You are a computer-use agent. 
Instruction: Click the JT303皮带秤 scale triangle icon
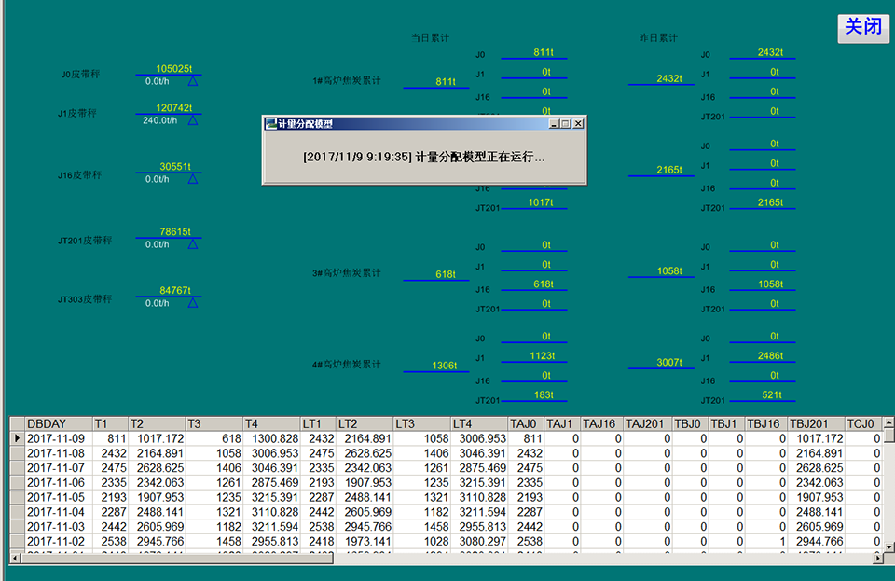click(x=193, y=303)
